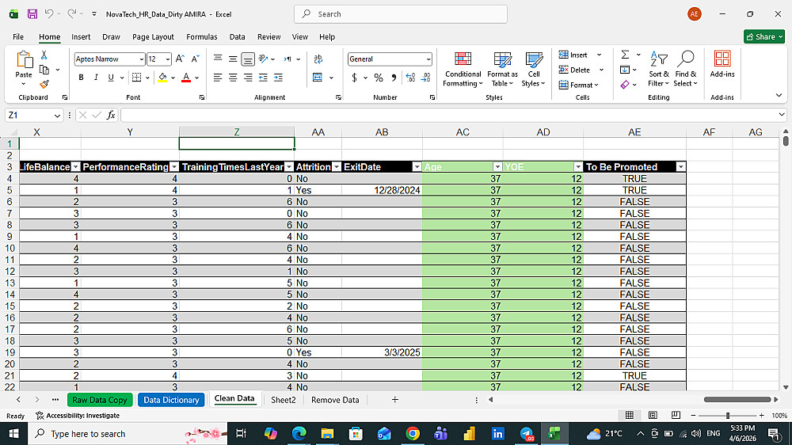Screen dimensions: 792x445
Task: Apply the red font color swatch
Action: point(186,78)
